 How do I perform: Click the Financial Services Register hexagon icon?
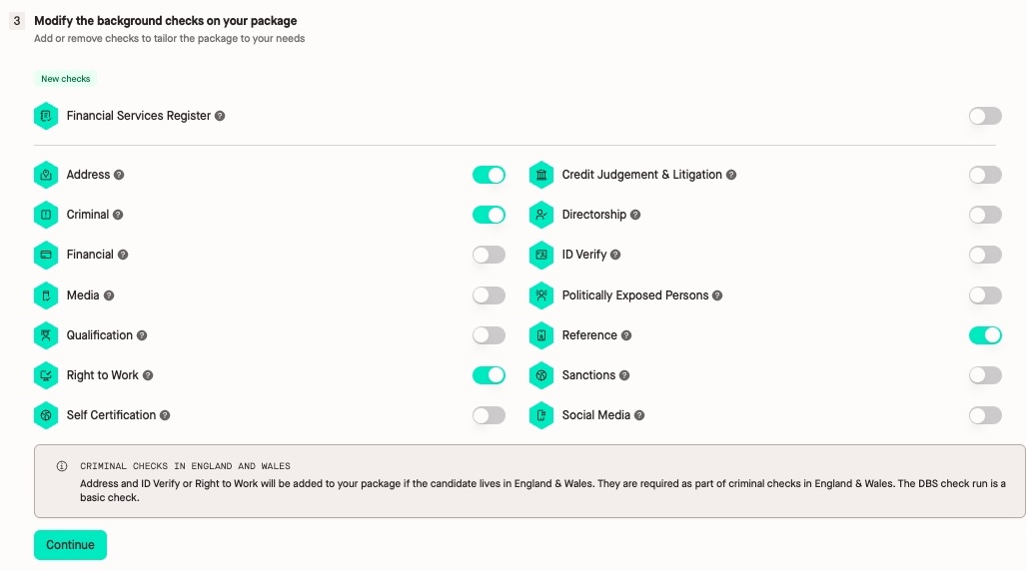pyautogui.click(x=46, y=116)
